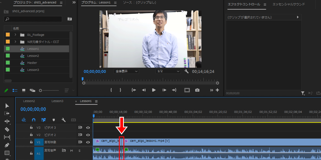Screen dimensions: 321x160
Task: Open timeline display settings wrench
Action: point(63,120)
